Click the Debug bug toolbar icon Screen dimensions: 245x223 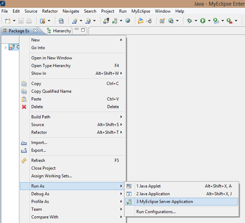pyautogui.click(x=189, y=21)
